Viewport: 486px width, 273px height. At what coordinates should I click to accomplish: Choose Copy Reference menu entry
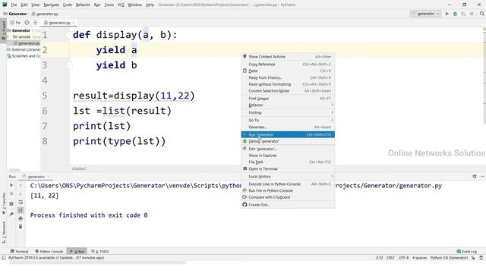(288, 64)
